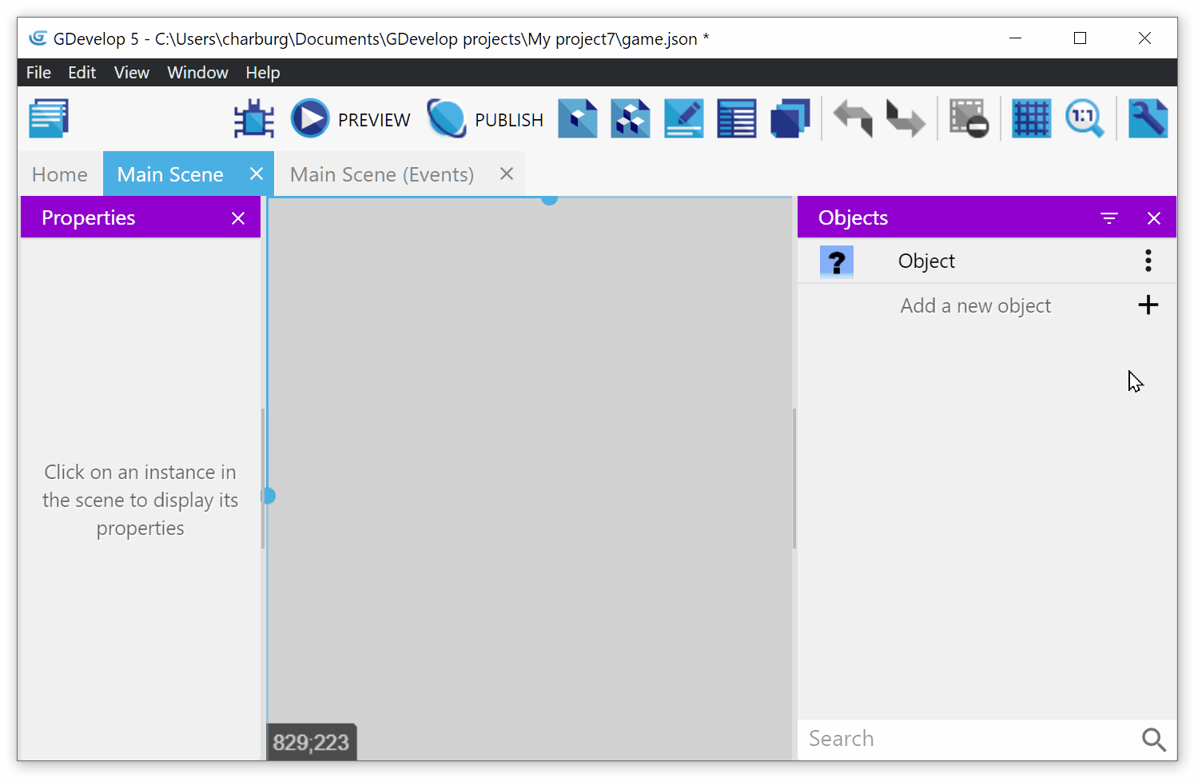This screenshot has width=1198, height=782.
Task: Open the objects editor cube icon
Action: coord(578,118)
